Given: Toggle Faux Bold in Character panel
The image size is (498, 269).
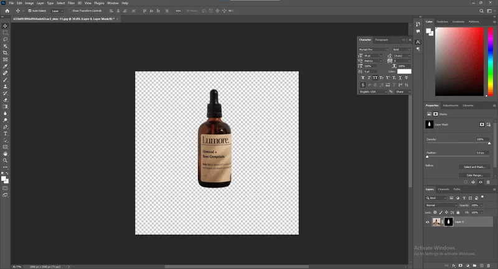Looking at the screenshot, I should (363, 78).
